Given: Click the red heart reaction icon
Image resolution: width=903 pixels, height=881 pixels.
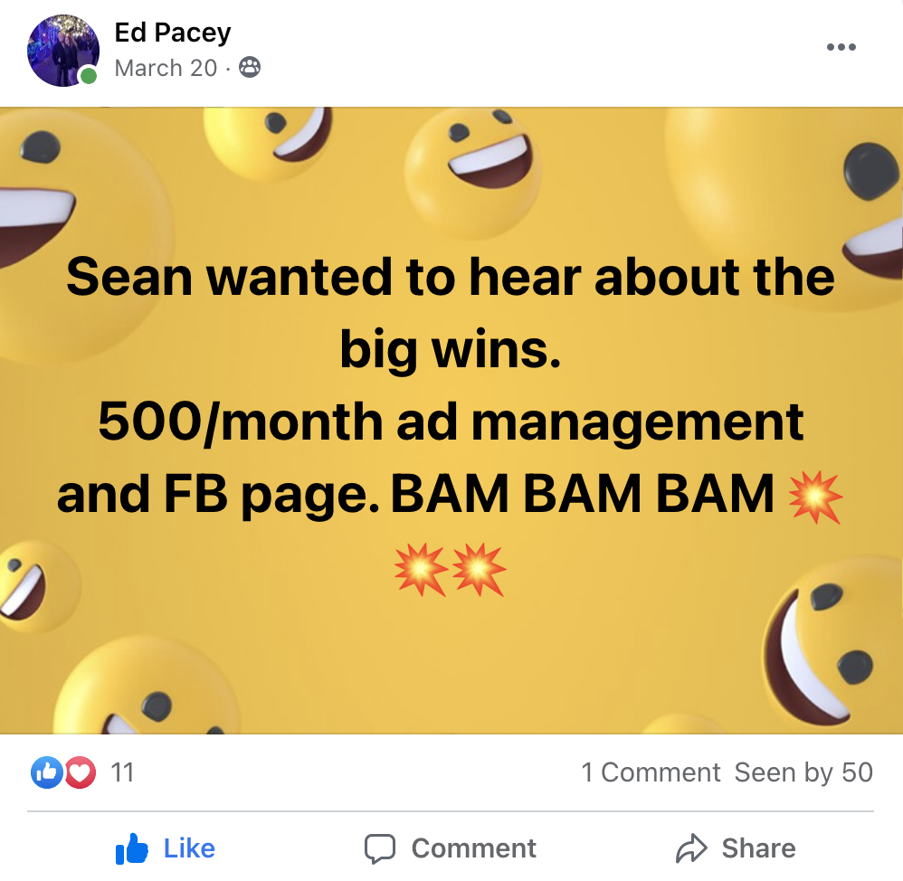Looking at the screenshot, I should pos(80,772).
